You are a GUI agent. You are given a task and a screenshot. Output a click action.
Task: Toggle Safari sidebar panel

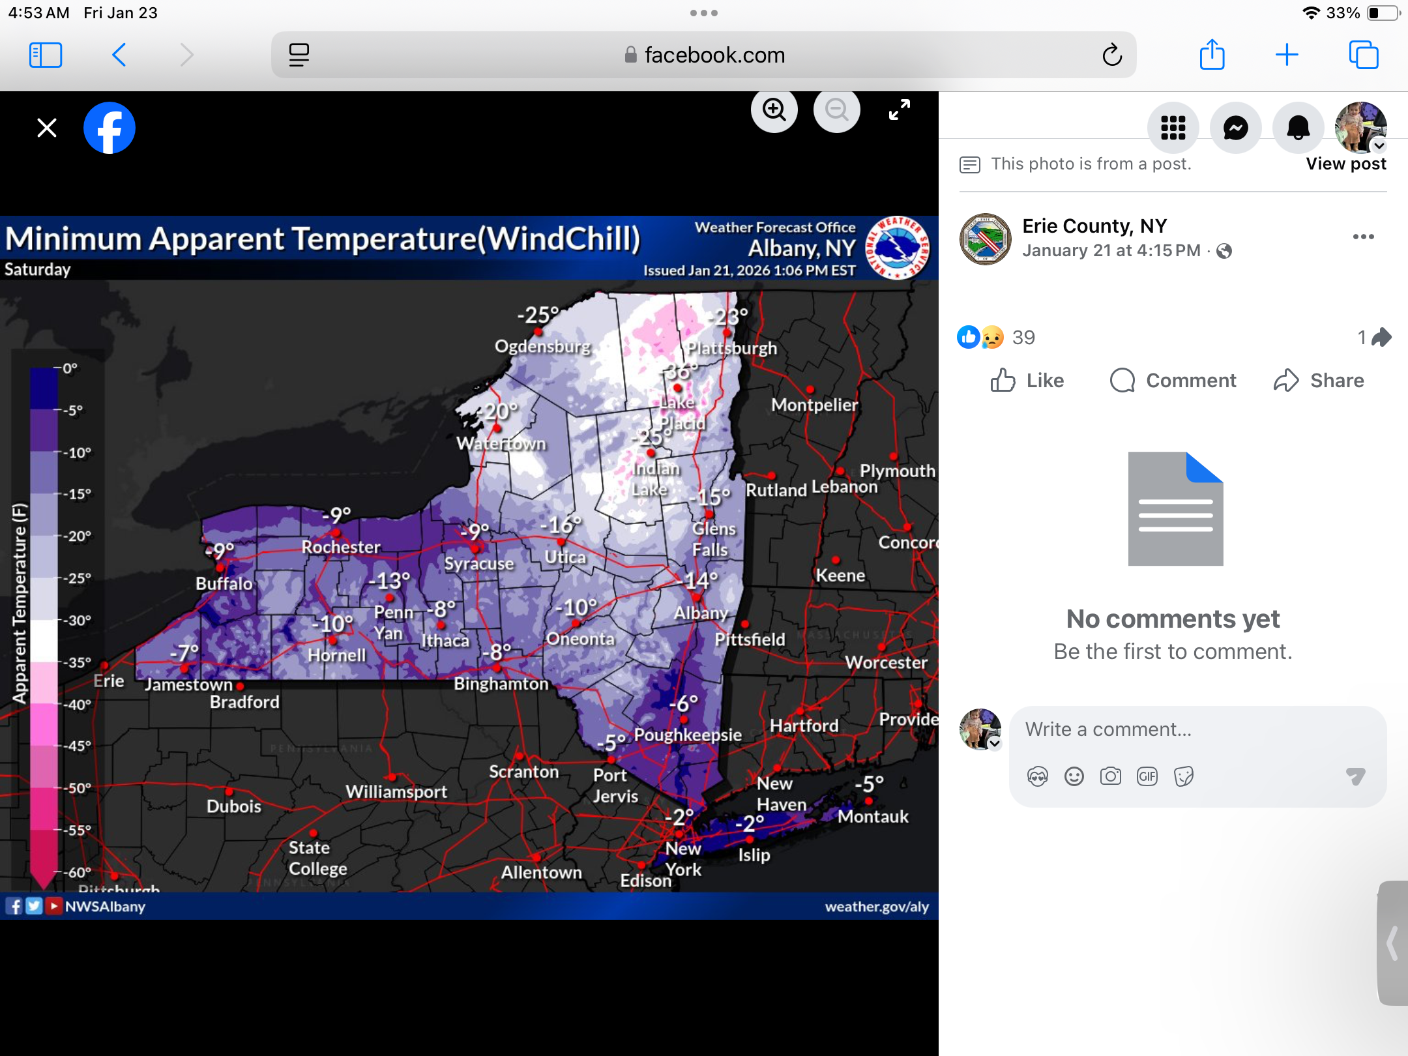(46, 55)
